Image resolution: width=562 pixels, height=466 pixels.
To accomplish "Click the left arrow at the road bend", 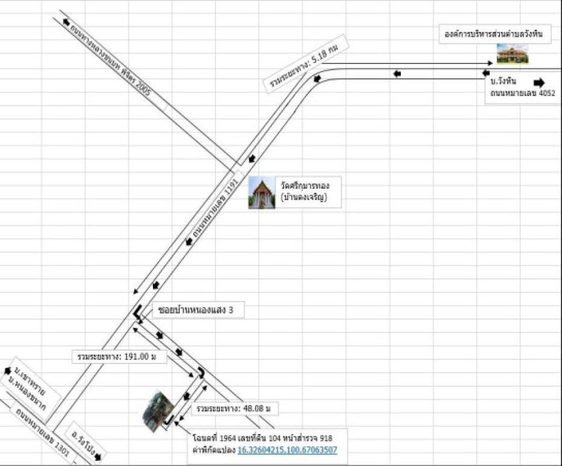I will 317,79.
